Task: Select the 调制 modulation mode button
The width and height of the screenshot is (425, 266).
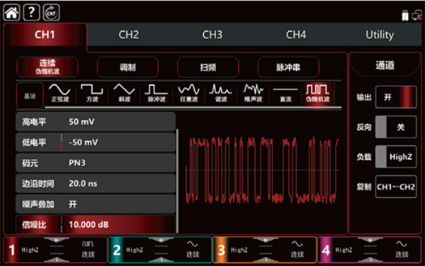Action: click(x=127, y=67)
